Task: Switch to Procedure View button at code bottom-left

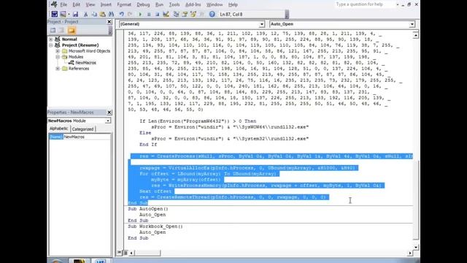Action: coord(120,253)
